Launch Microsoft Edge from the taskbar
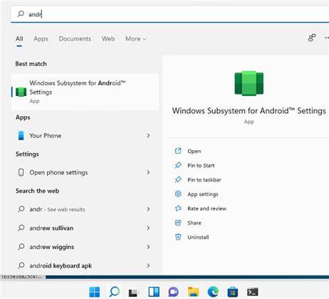The image size is (329, 299). tap(213, 292)
